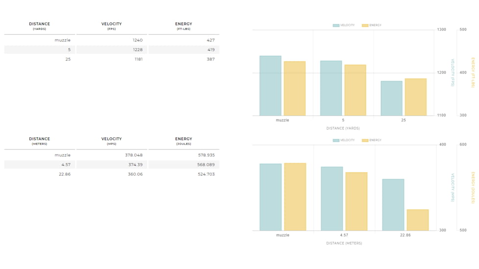479x269 pixels.
Task: Click the 22.86-meter energy bar
Action: 417,220
